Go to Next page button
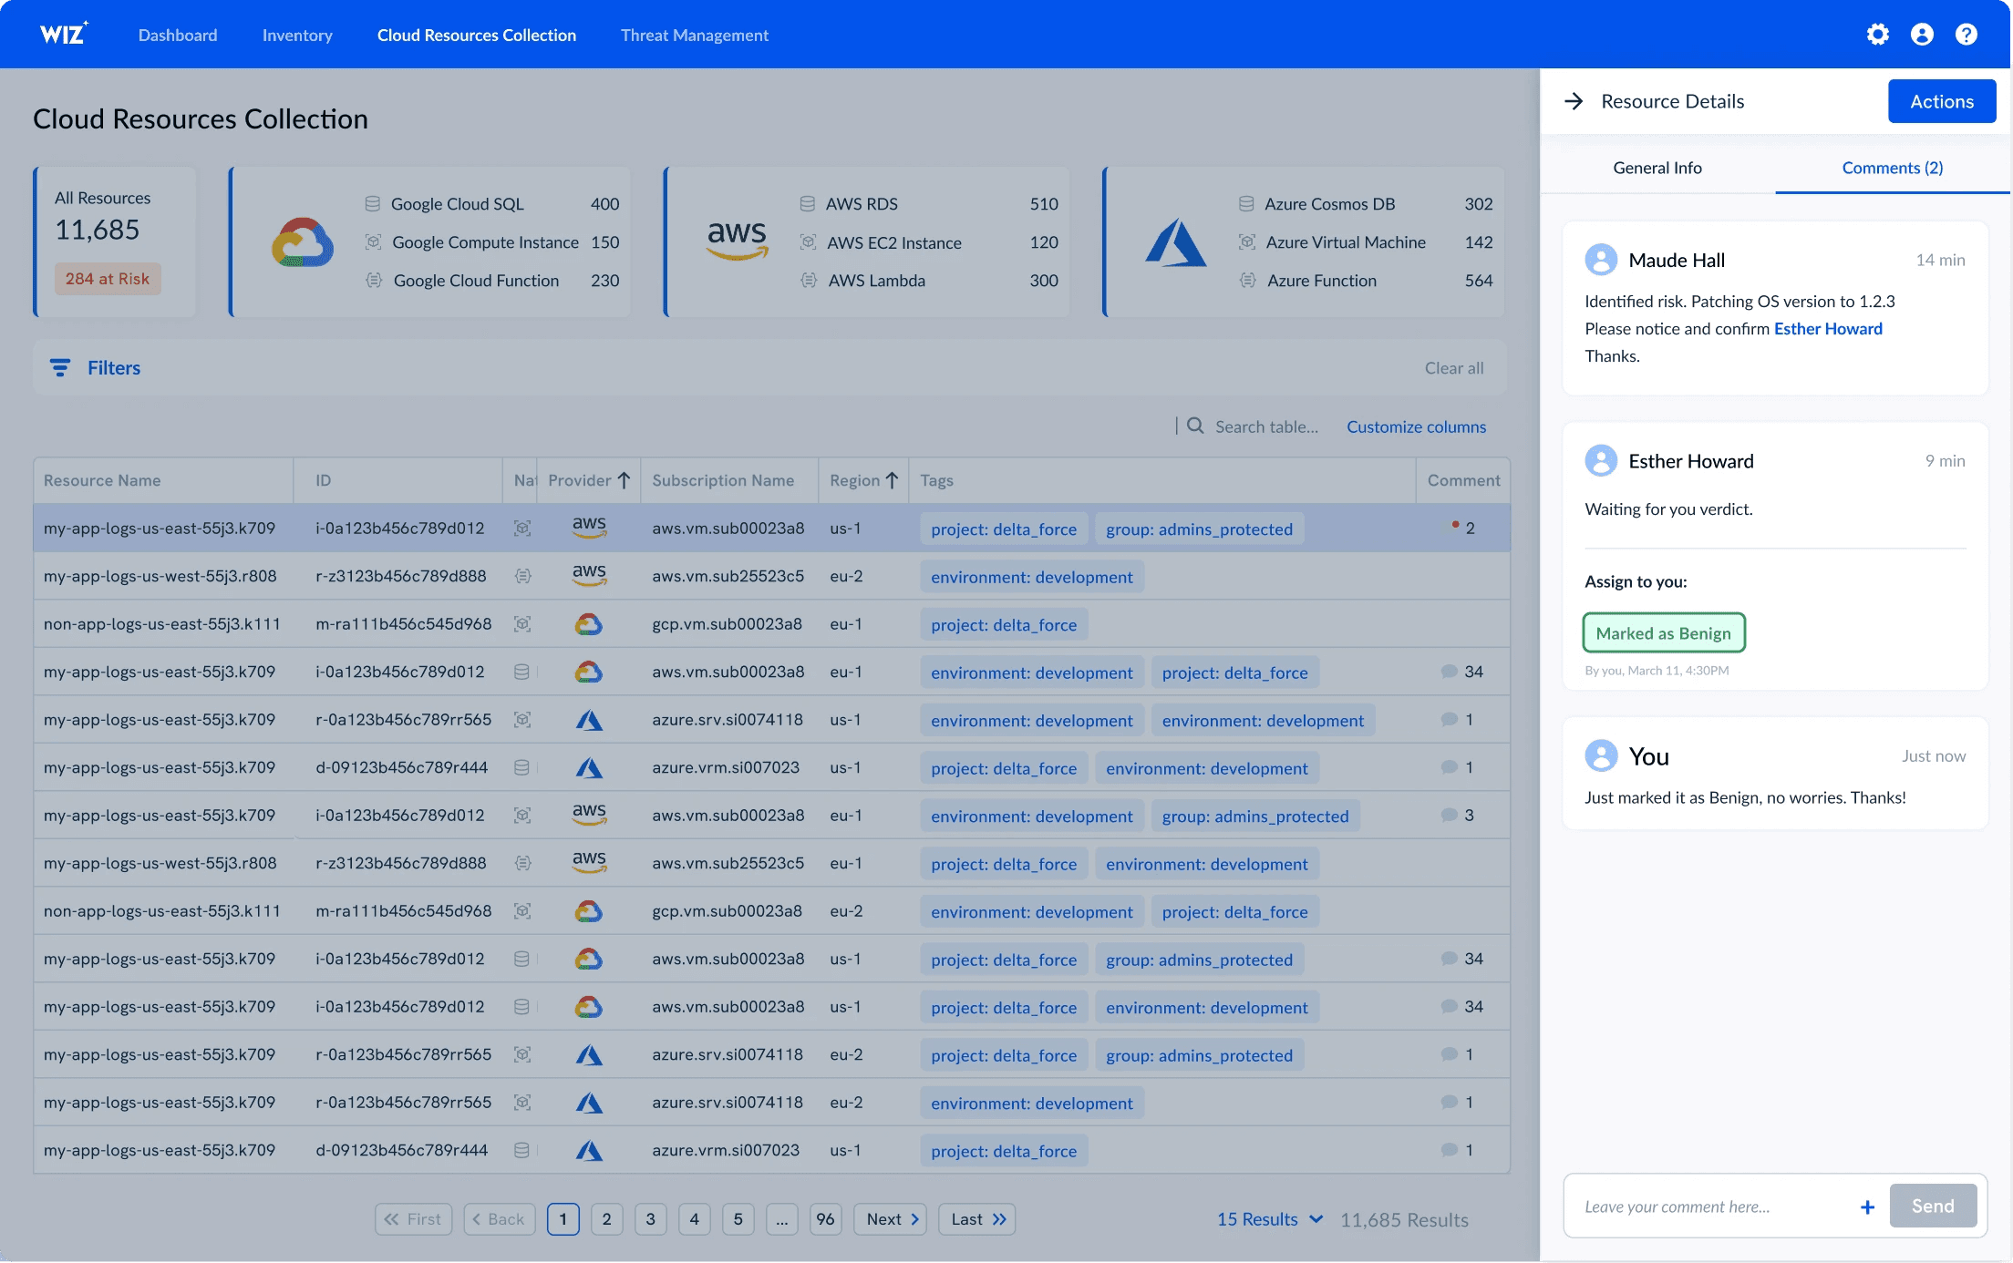The width and height of the screenshot is (2013, 1263). point(891,1219)
